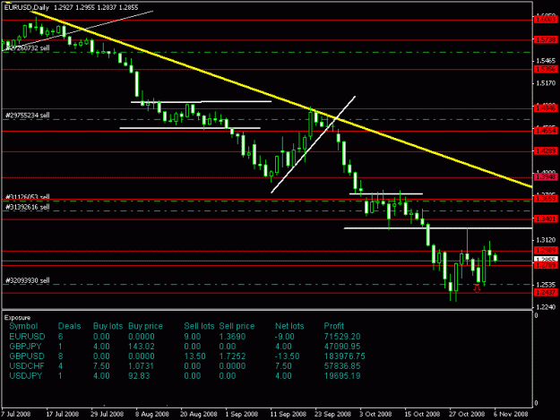
Task: Click the red down arrow marker on chart
Action: click(x=478, y=288)
